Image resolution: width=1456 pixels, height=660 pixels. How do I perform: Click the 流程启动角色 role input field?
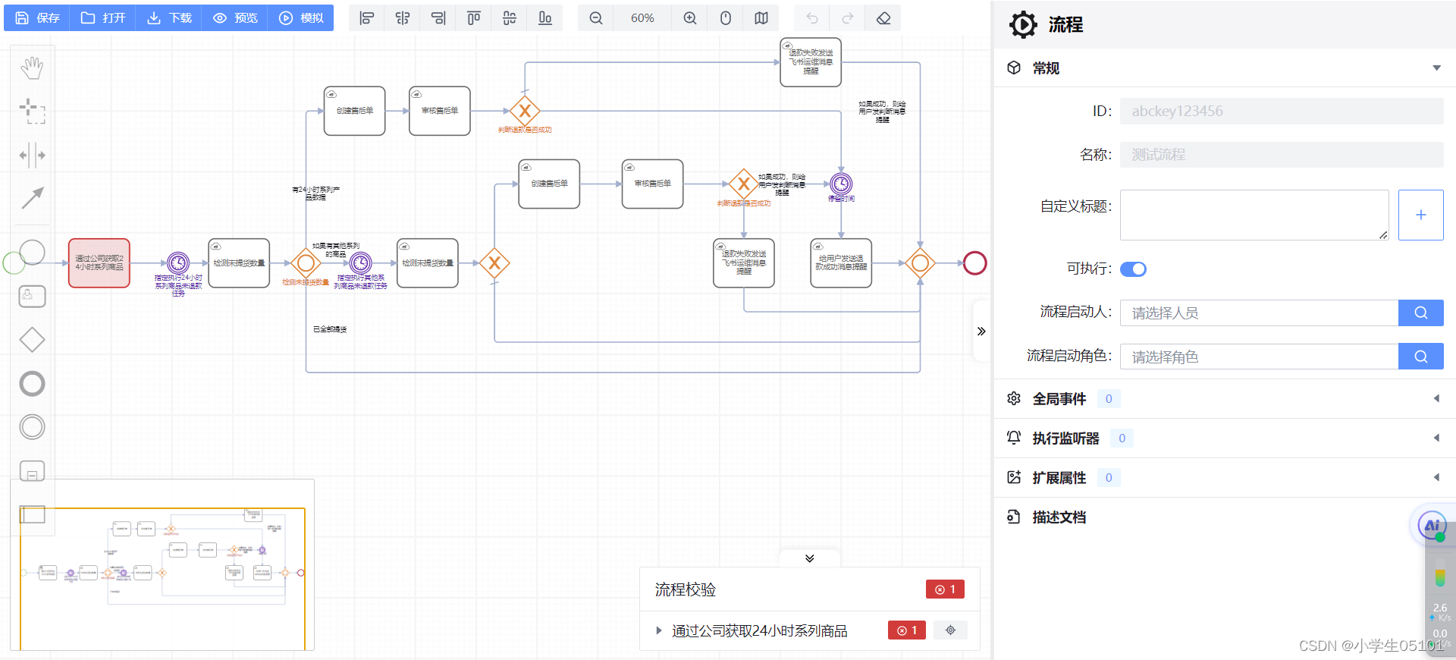[1259, 357]
